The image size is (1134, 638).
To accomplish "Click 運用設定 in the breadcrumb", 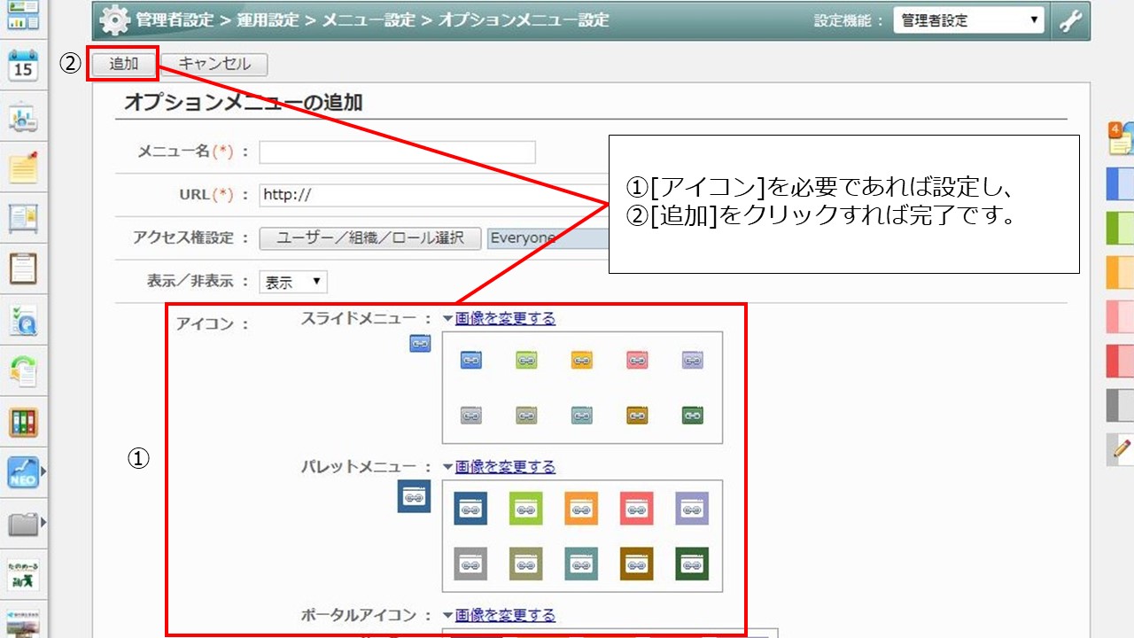I will (267, 20).
